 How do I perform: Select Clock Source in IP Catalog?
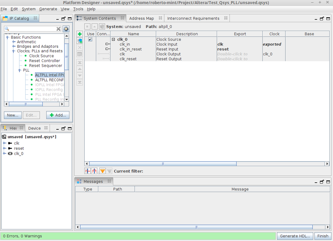click(x=41, y=56)
